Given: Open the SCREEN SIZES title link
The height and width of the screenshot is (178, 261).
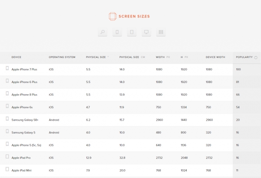Looking at the screenshot, I should (x=134, y=16).
